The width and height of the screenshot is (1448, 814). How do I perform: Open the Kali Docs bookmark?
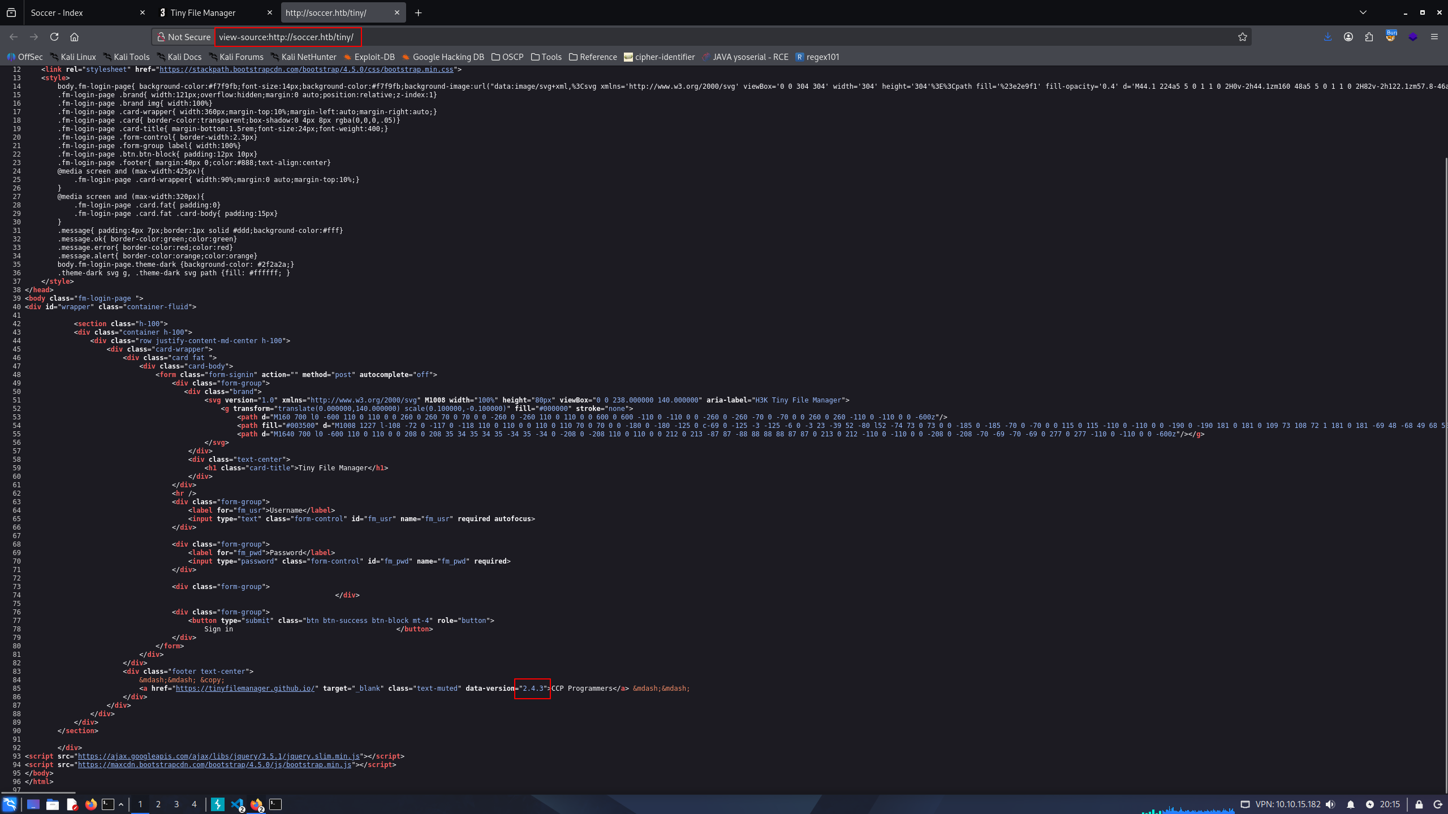pyautogui.click(x=179, y=57)
